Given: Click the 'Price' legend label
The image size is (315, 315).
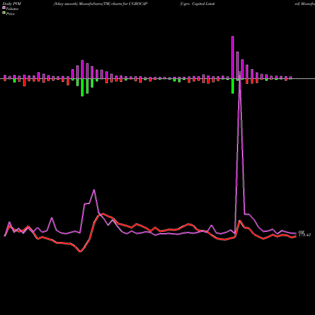Looking at the screenshot, I should click(10, 14).
